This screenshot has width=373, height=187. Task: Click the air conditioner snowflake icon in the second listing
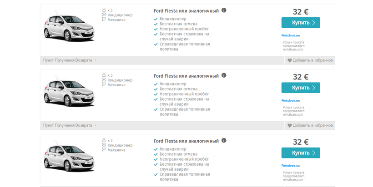click(104, 80)
